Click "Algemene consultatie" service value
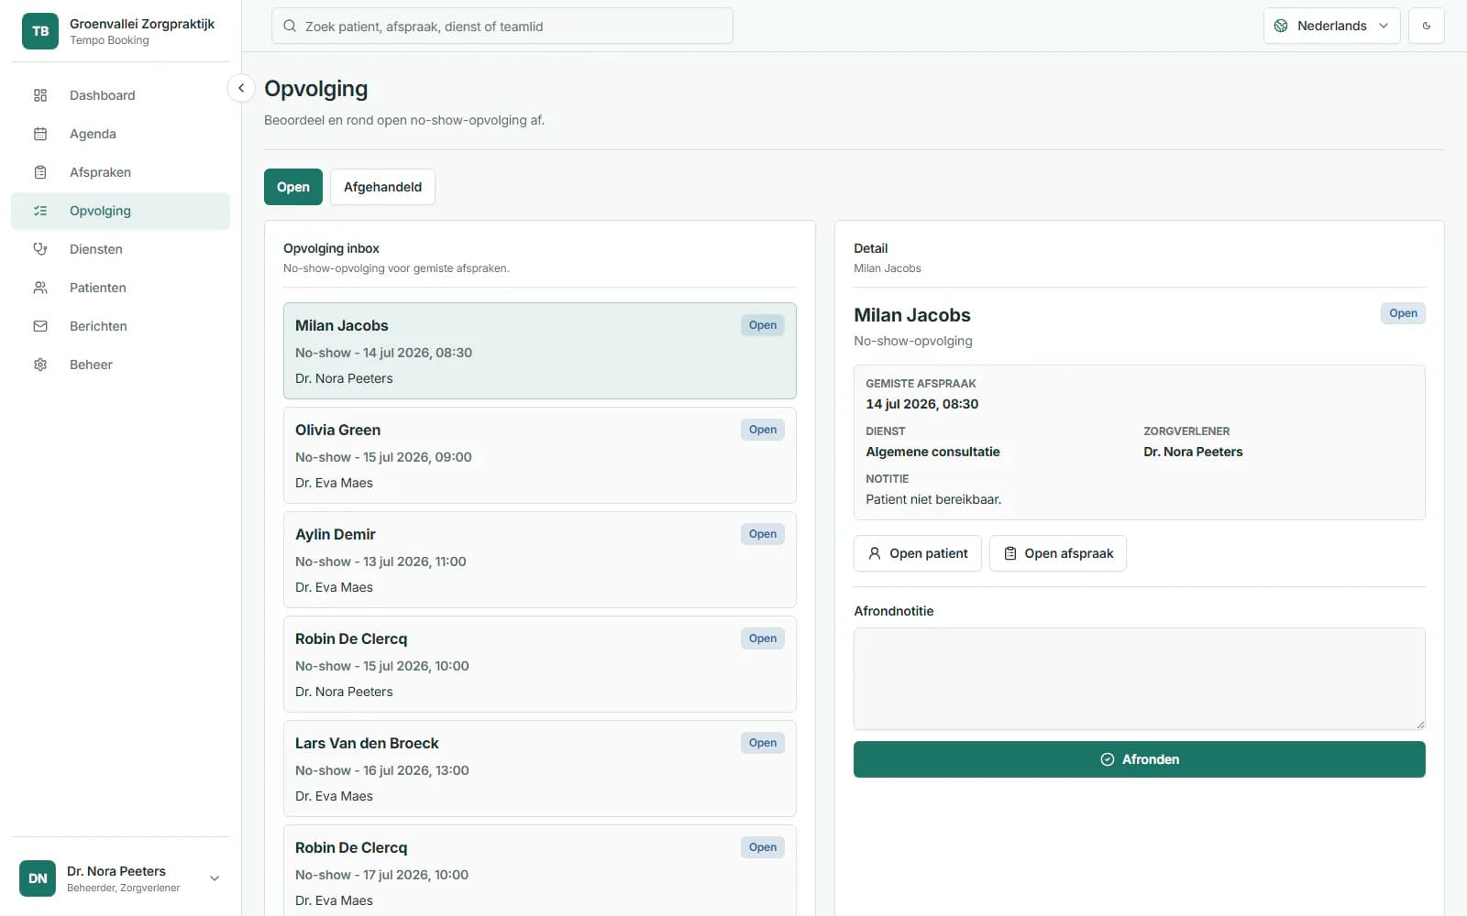The image size is (1467, 916). click(932, 452)
